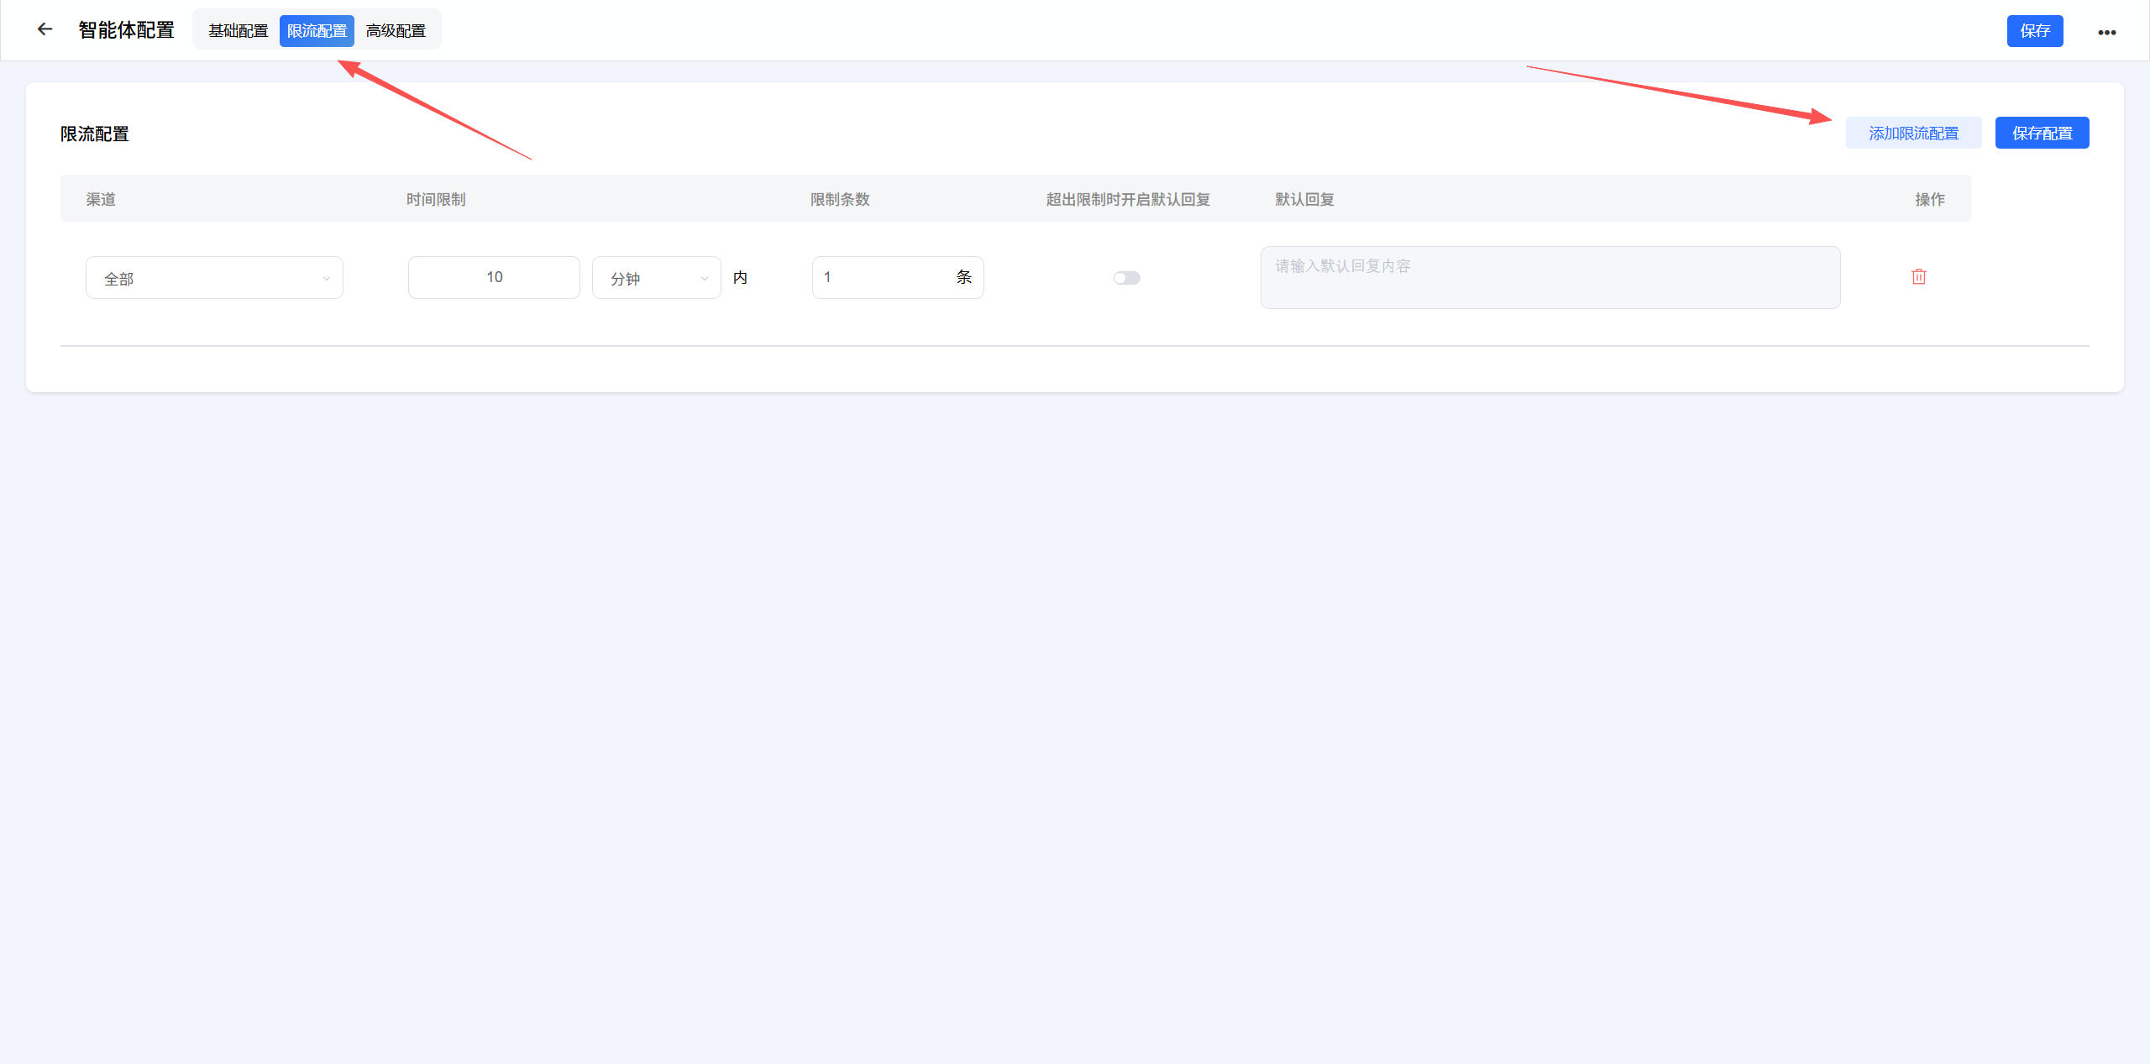Click the 添加限流配置 button

click(x=1913, y=134)
